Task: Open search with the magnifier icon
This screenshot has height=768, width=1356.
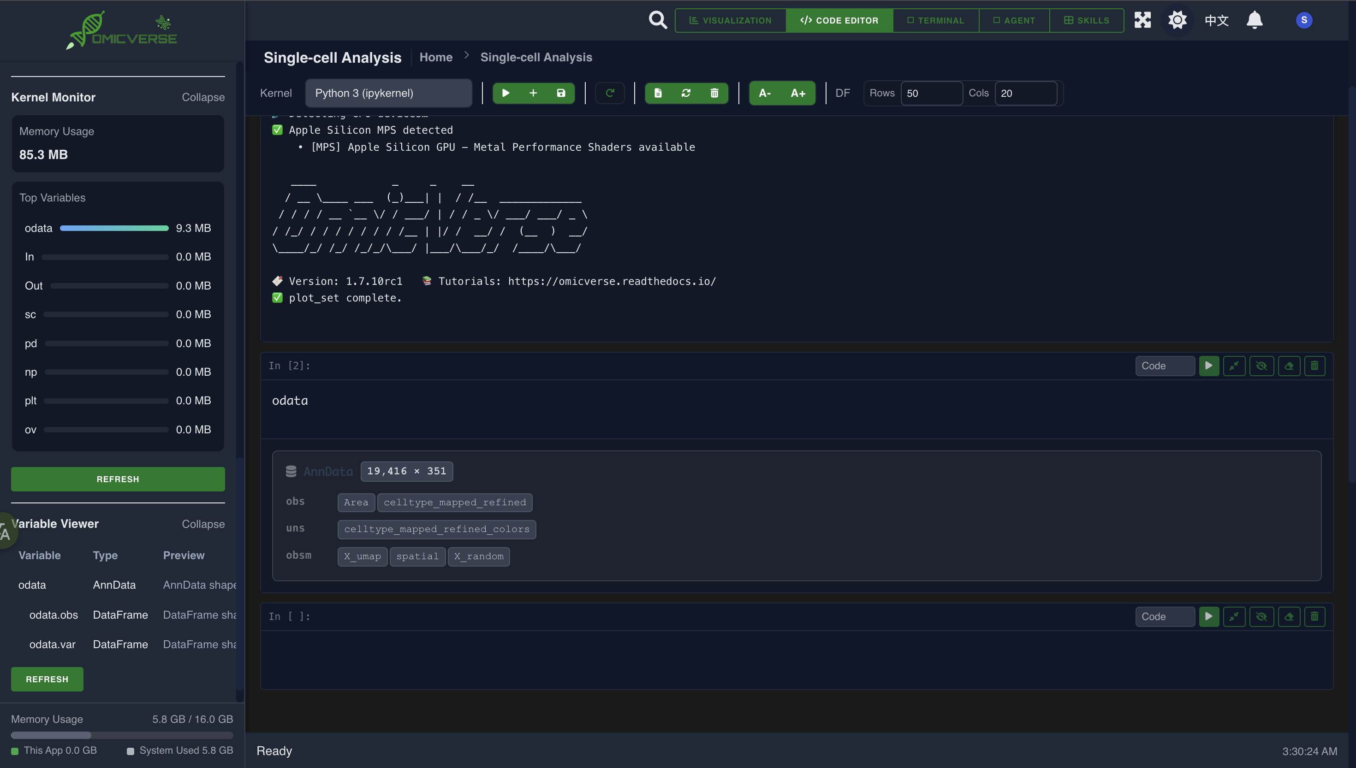Action: tap(657, 19)
